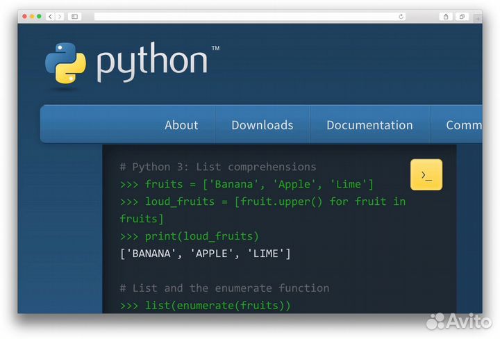Focus the browser address bar
The image size is (500, 339).
[250, 16]
